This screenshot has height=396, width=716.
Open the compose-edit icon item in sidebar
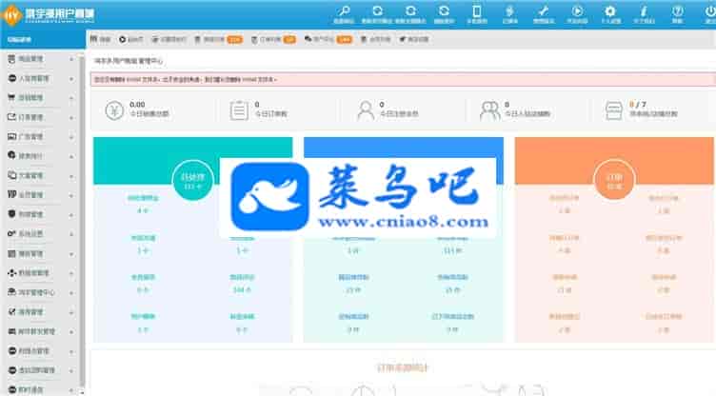[11, 117]
